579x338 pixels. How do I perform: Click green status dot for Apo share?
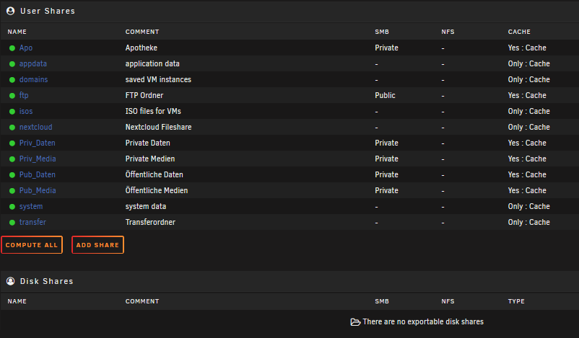pos(12,48)
